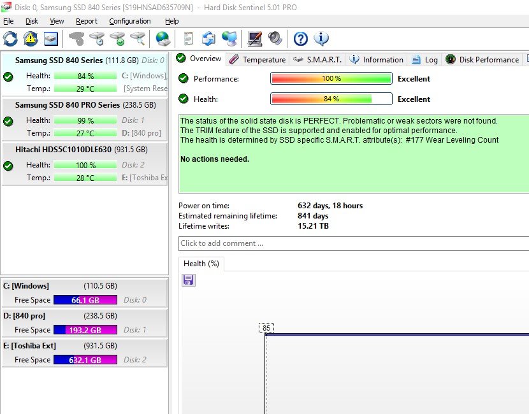Click the '15.21 TB' lifetime writes value
The height and width of the screenshot is (414, 529).
tap(313, 226)
